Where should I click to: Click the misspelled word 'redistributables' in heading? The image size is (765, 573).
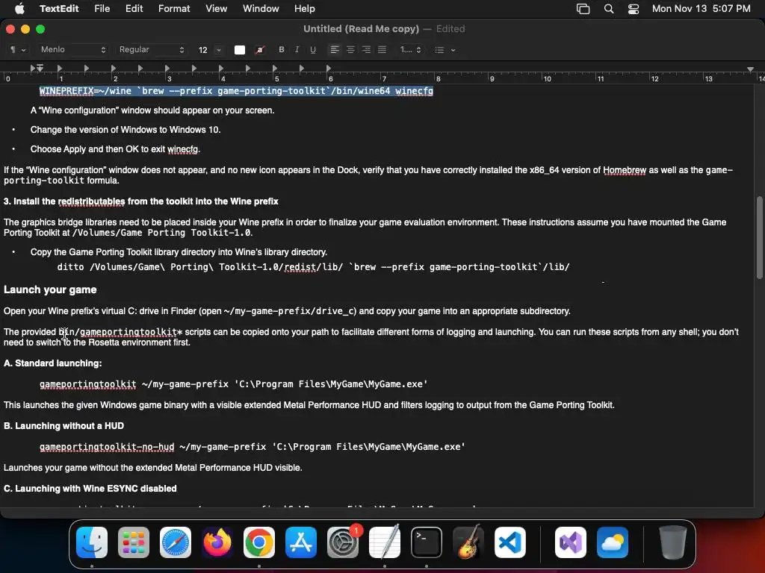(92, 201)
